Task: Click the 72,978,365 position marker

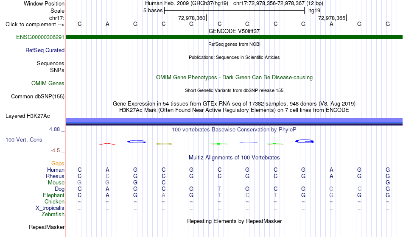Action: click(x=332, y=18)
